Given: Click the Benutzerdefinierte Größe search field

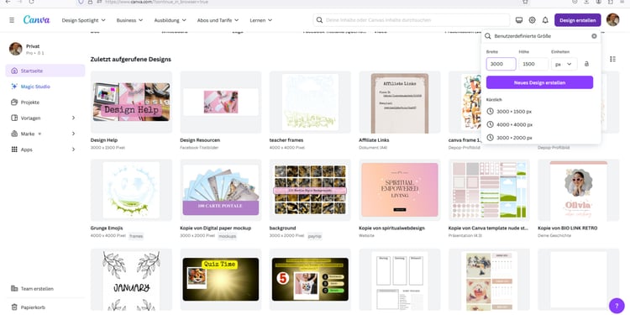Looking at the screenshot, I should pos(541,36).
